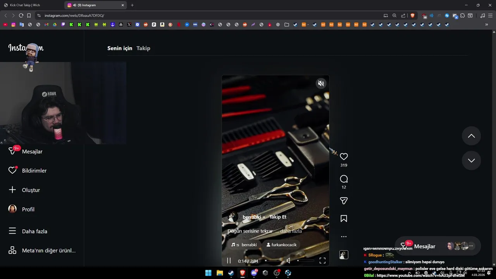Select the Senin için tab
Image resolution: width=496 pixels, height=279 pixels.
click(120, 48)
